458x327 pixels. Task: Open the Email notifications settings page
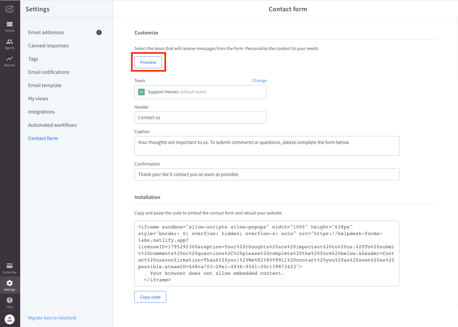click(49, 72)
